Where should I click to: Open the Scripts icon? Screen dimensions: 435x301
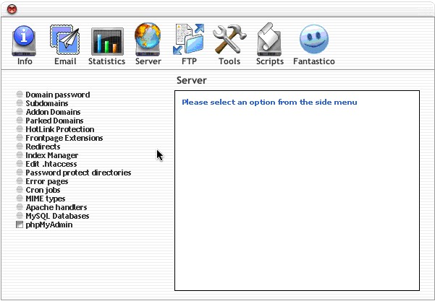pyautogui.click(x=270, y=40)
